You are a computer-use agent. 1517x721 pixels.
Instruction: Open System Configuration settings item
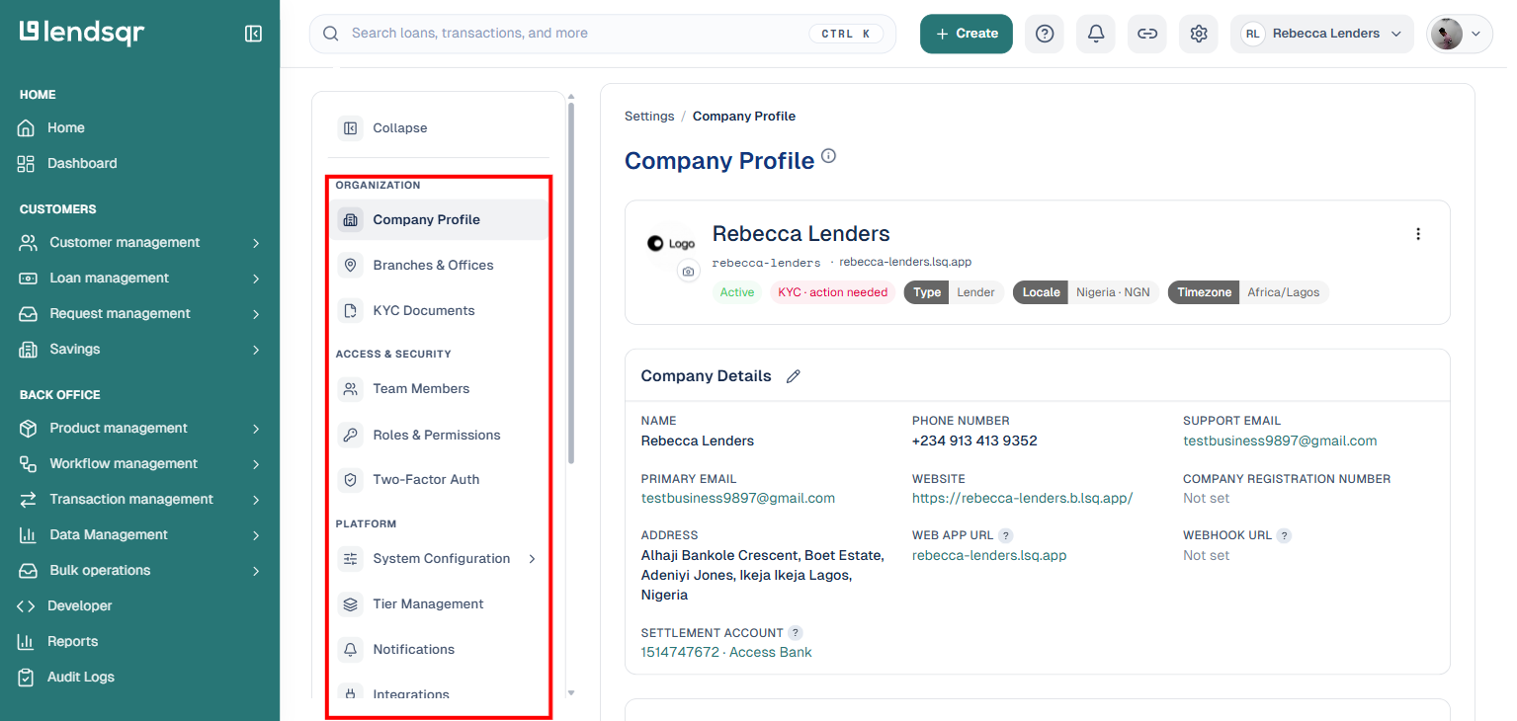pyautogui.click(x=439, y=558)
